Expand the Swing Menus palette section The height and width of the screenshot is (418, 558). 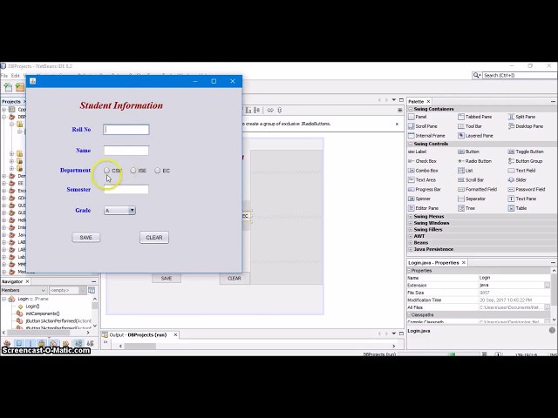[x=411, y=217]
